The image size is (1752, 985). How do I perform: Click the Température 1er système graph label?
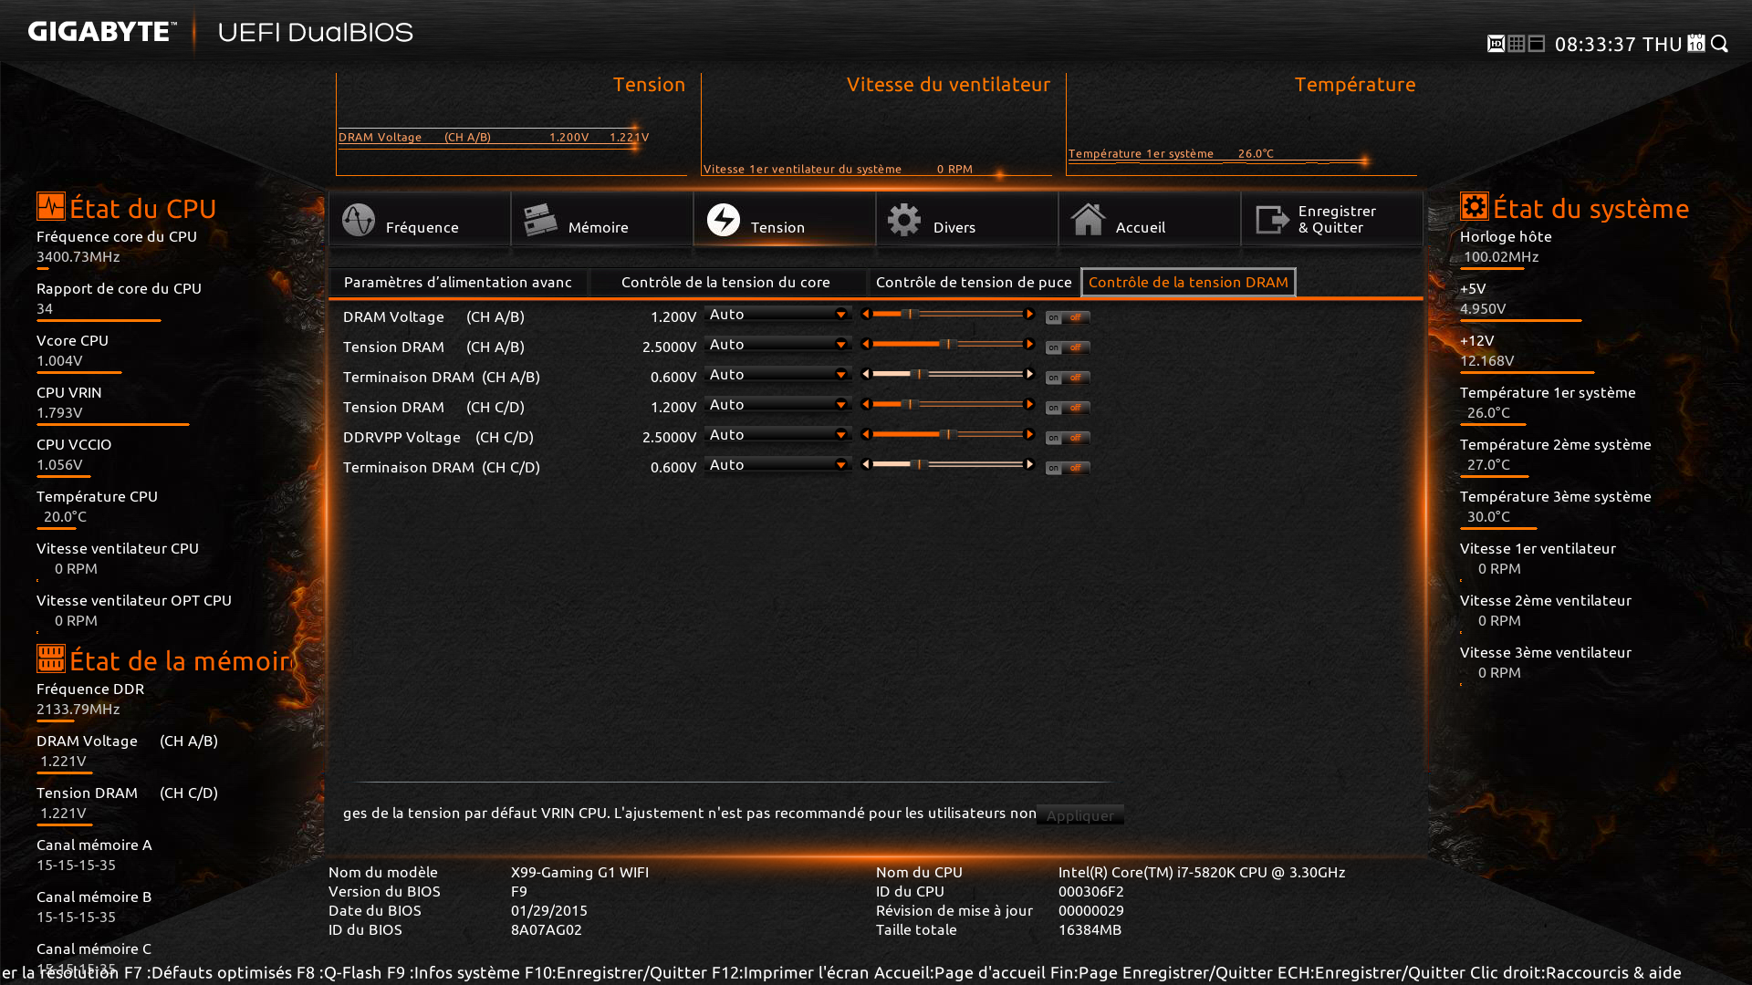(1141, 153)
